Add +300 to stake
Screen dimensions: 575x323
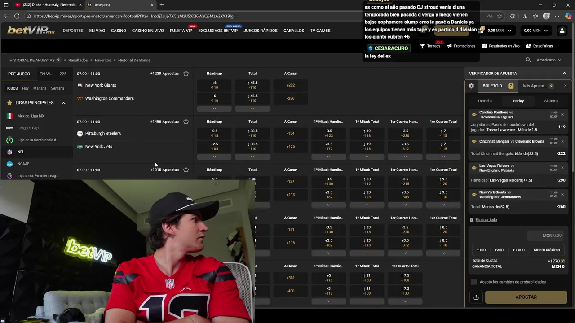pos(499,250)
